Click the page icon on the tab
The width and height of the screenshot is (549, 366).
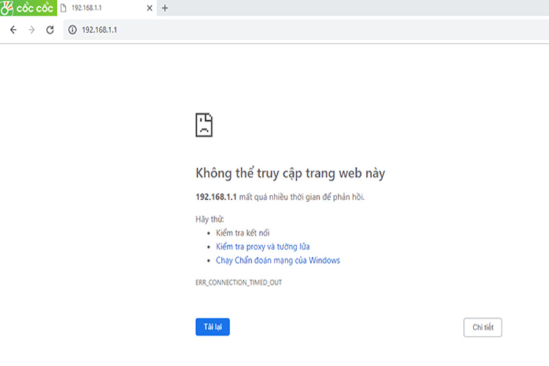(63, 8)
